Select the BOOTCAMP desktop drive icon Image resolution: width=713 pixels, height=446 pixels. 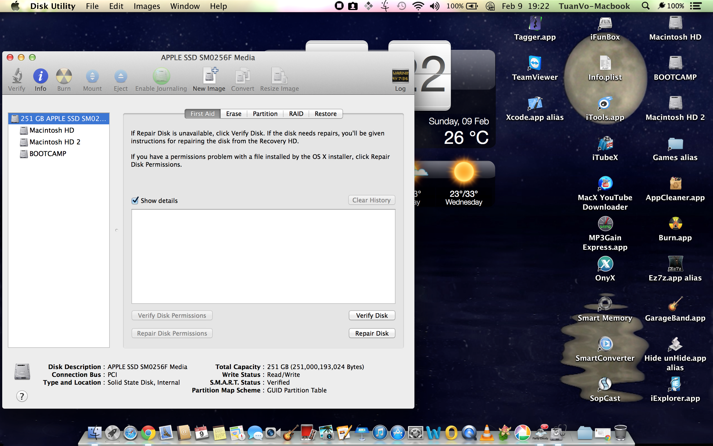coord(675,63)
